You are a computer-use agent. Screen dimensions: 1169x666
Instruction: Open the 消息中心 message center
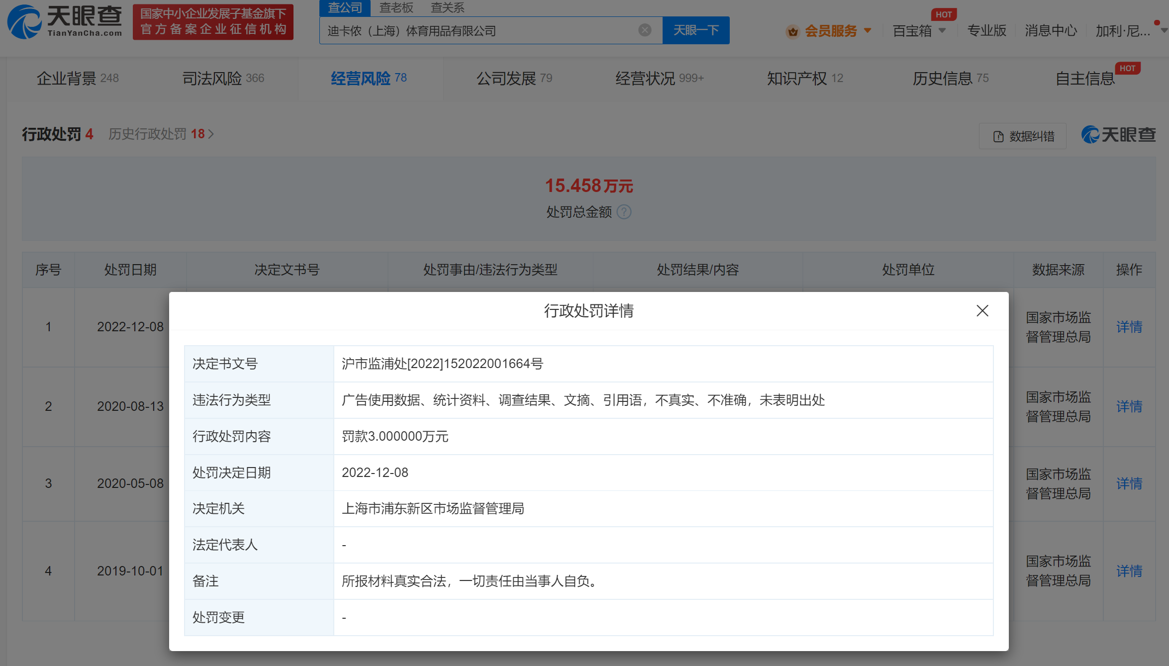click(x=1051, y=31)
